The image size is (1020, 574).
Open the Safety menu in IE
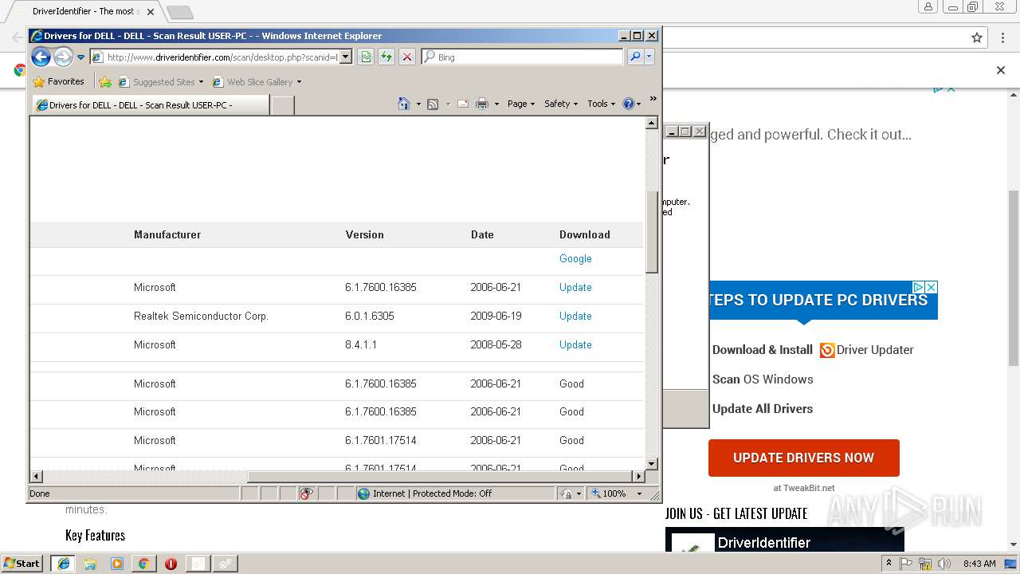(x=561, y=104)
